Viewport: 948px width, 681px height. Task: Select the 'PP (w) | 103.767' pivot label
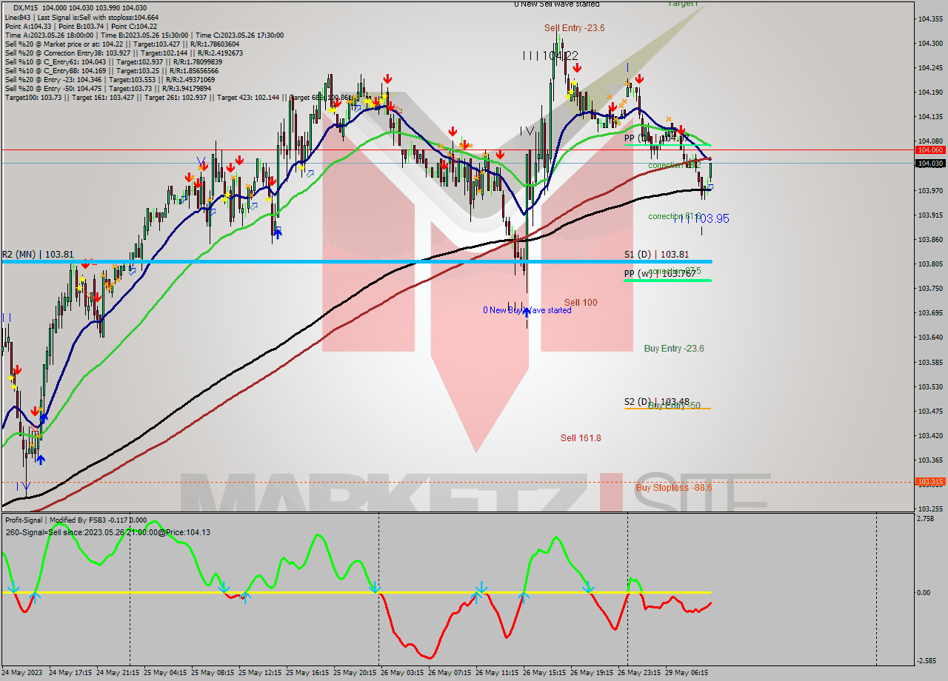pos(659,274)
